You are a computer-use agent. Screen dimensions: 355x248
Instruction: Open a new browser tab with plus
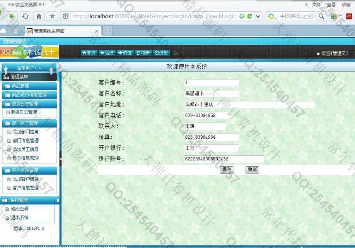coord(108,31)
